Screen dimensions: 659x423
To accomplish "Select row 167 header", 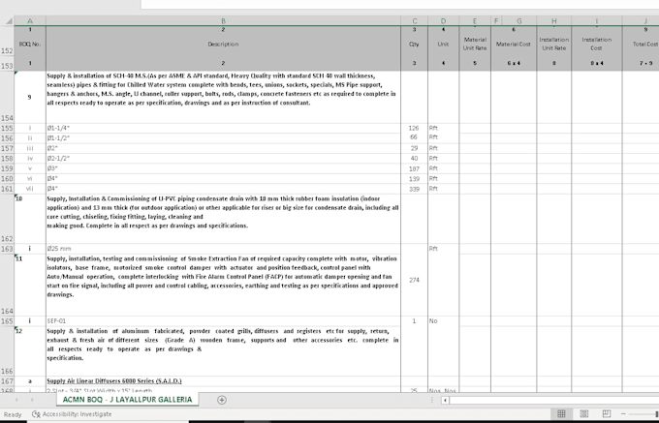I will click(7, 381).
